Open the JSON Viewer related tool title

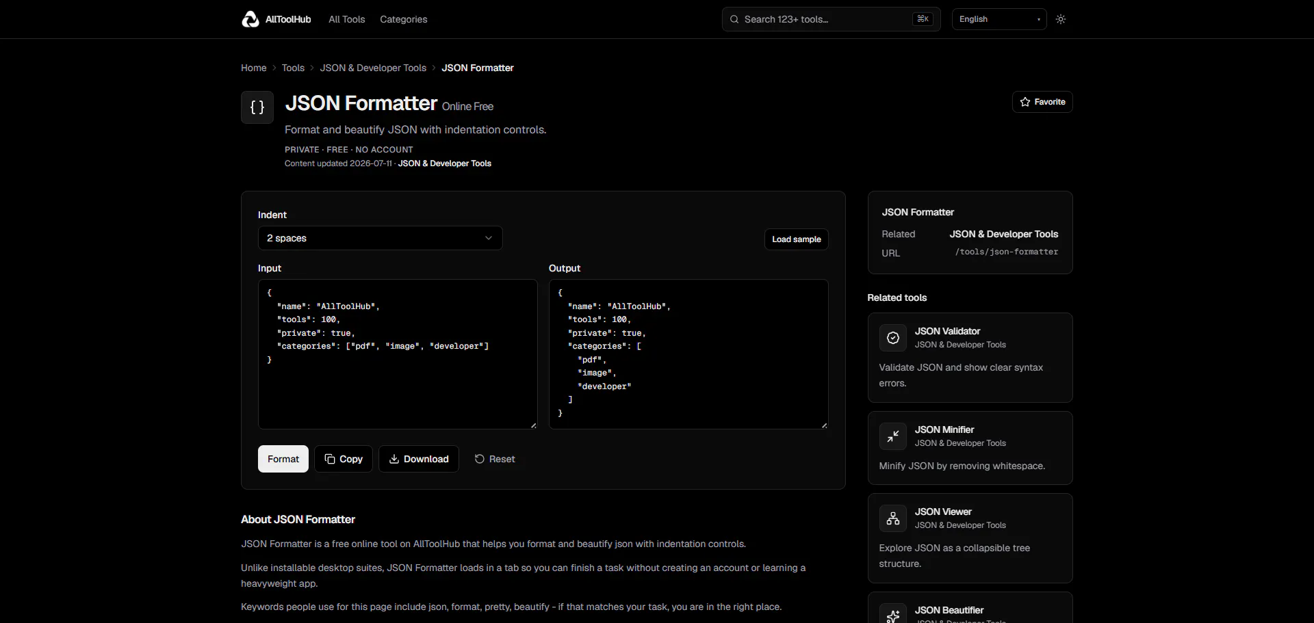pyautogui.click(x=943, y=512)
